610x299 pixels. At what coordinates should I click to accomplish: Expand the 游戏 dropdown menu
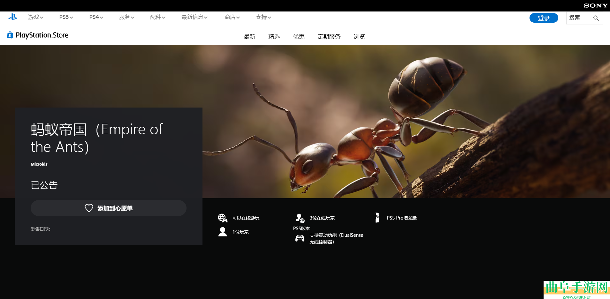click(35, 17)
